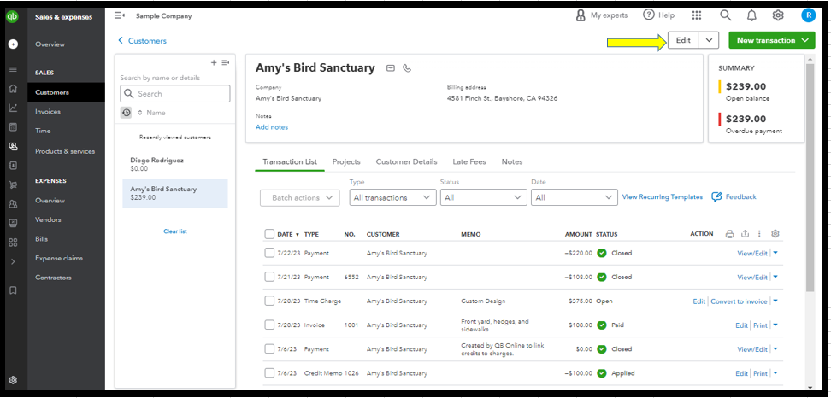Collapse the navigation with the menu toggle icon

click(120, 16)
